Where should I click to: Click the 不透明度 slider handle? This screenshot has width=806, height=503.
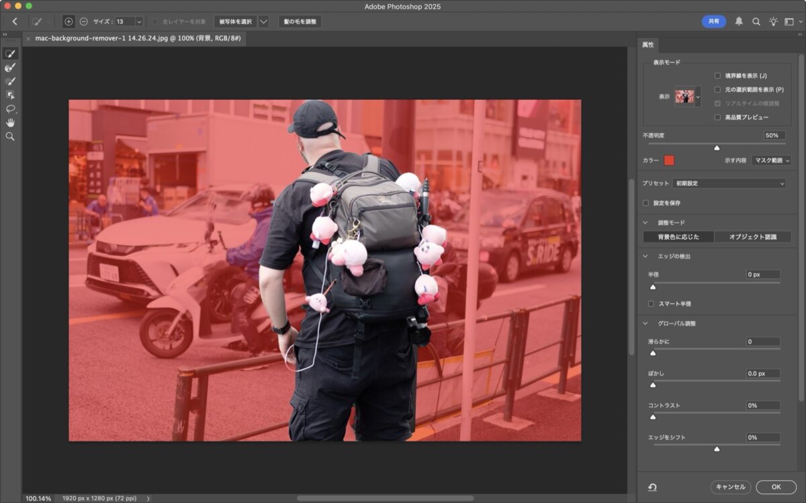pos(717,148)
